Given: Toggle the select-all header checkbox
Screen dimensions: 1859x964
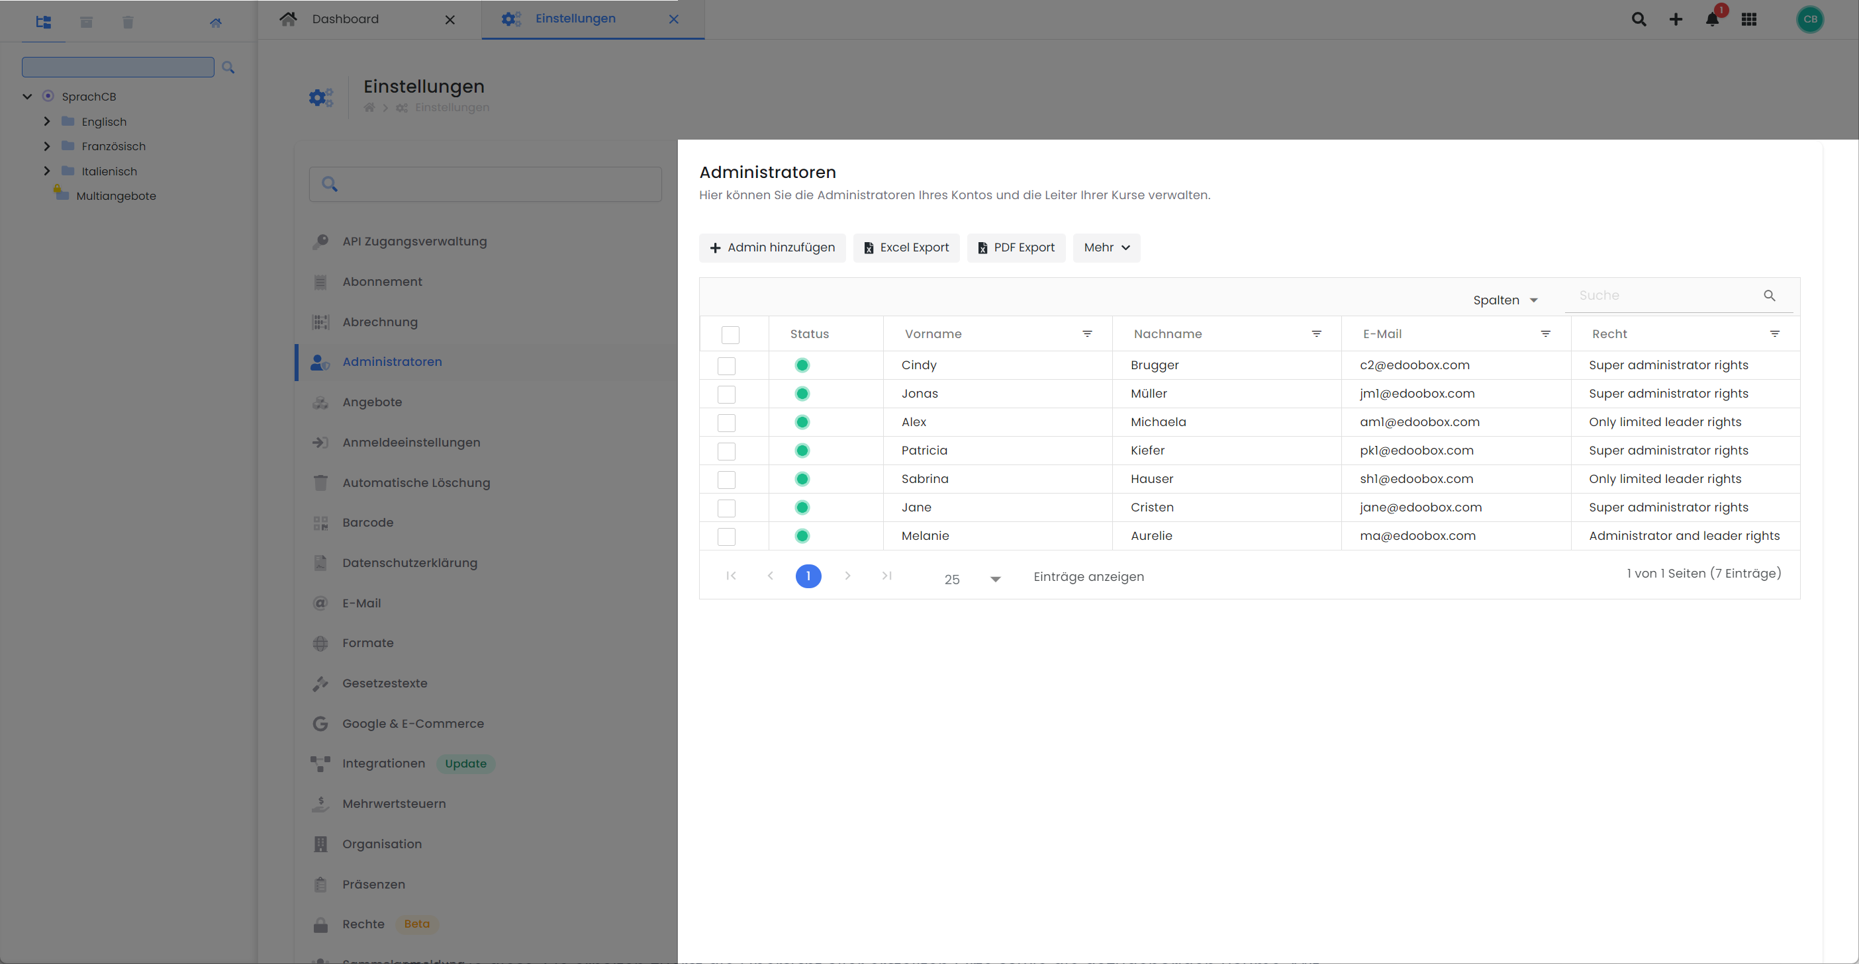Looking at the screenshot, I should pyautogui.click(x=730, y=335).
